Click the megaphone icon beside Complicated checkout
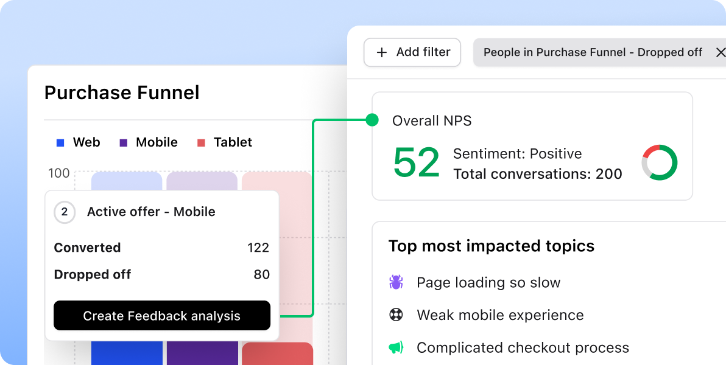Image resolution: width=726 pixels, height=365 pixels. pyautogui.click(x=396, y=347)
